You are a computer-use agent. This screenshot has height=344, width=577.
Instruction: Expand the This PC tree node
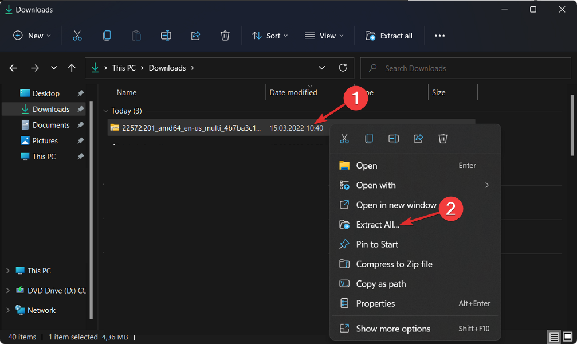[8, 271]
